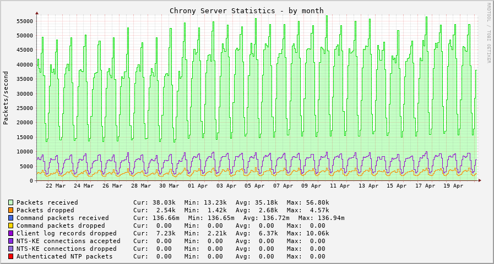Click the 19 Apr date label
494x264 pixels.
coord(454,186)
